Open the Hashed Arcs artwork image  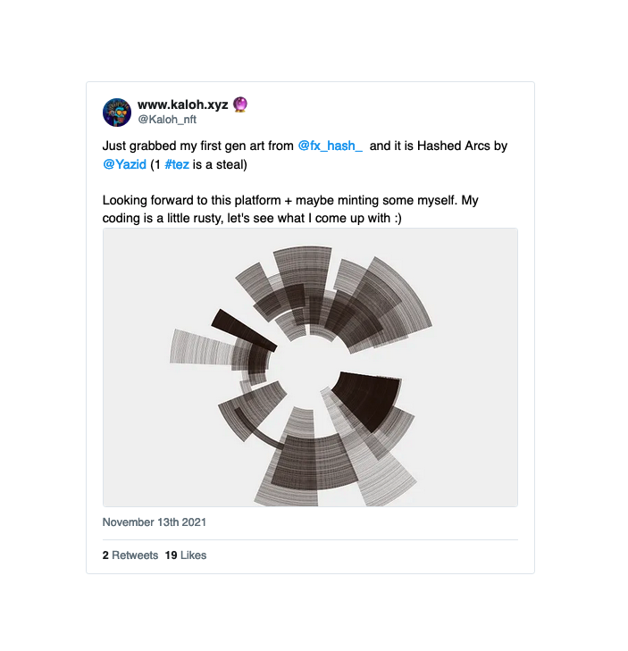tap(310, 367)
